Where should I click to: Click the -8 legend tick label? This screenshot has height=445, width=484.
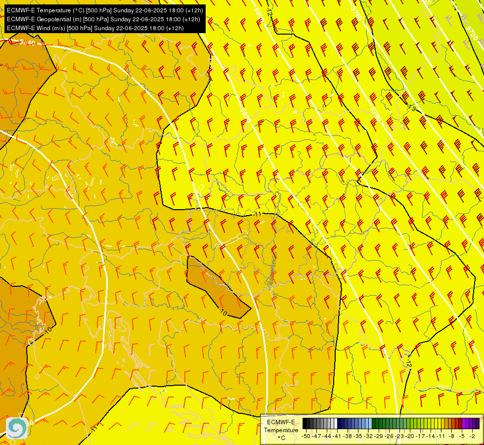pyautogui.click(x=451, y=436)
